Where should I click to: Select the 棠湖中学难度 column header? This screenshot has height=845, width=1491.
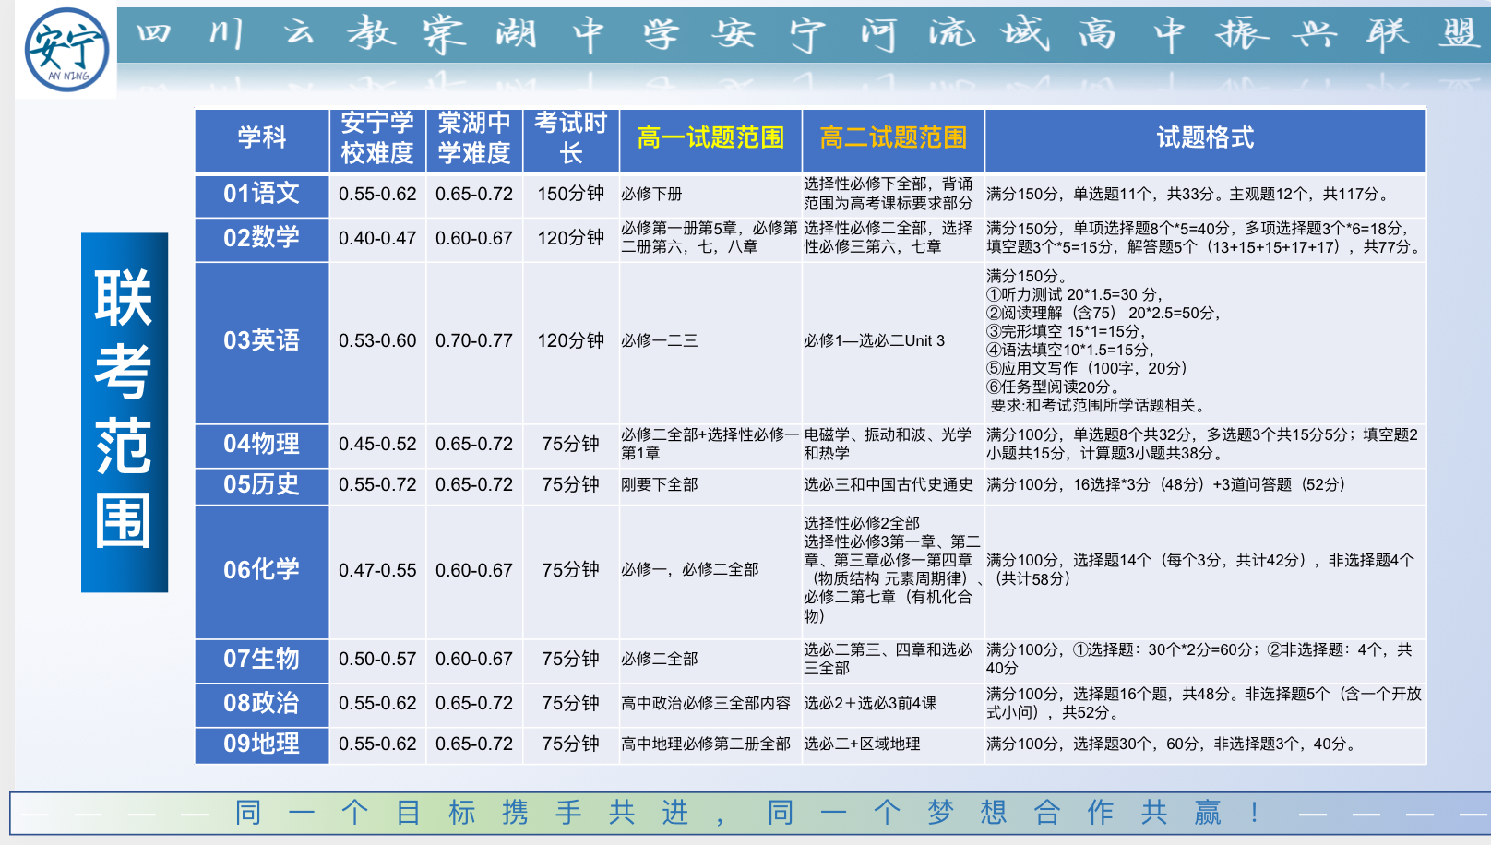point(474,139)
